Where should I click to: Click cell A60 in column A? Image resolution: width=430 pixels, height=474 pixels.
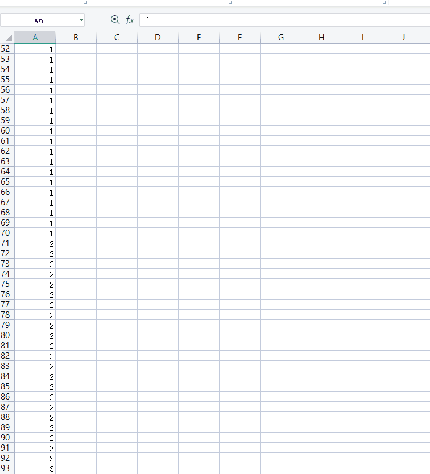35,131
